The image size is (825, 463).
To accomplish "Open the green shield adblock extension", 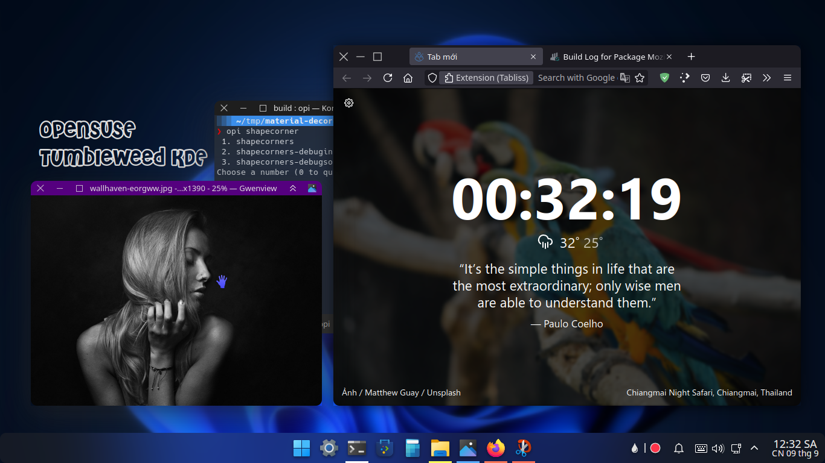I will click(664, 78).
